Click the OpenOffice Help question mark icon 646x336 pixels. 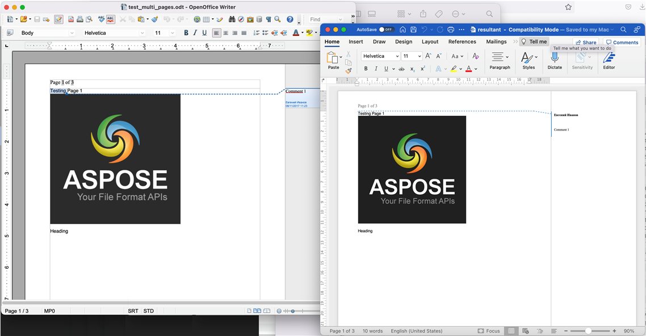pos(290,19)
